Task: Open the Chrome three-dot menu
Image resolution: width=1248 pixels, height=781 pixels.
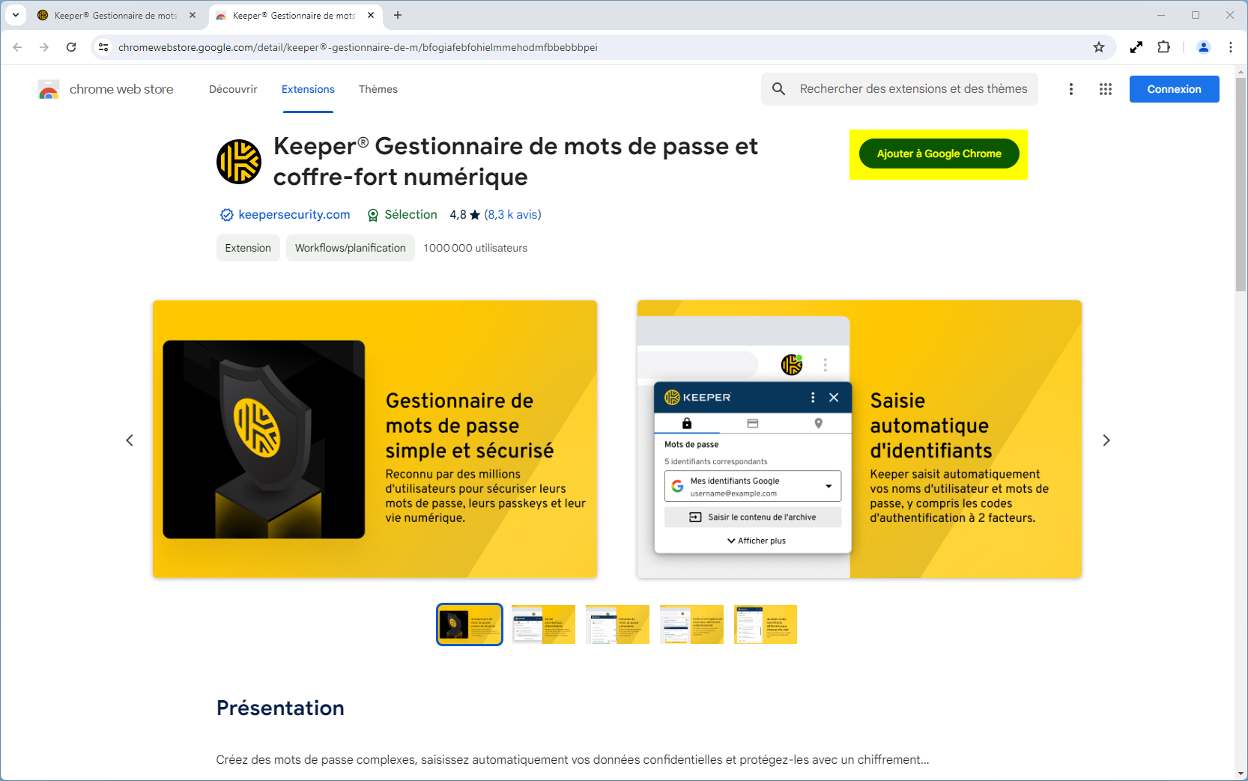Action: pos(1231,47)
